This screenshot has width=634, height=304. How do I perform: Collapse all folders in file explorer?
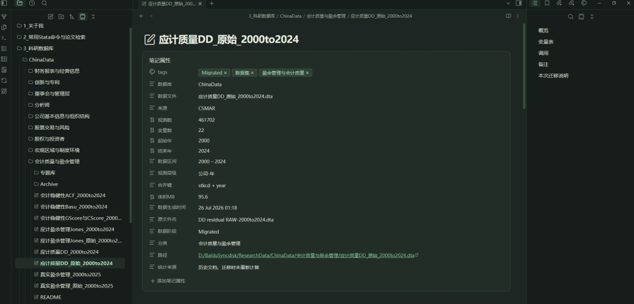coord(93,16)
